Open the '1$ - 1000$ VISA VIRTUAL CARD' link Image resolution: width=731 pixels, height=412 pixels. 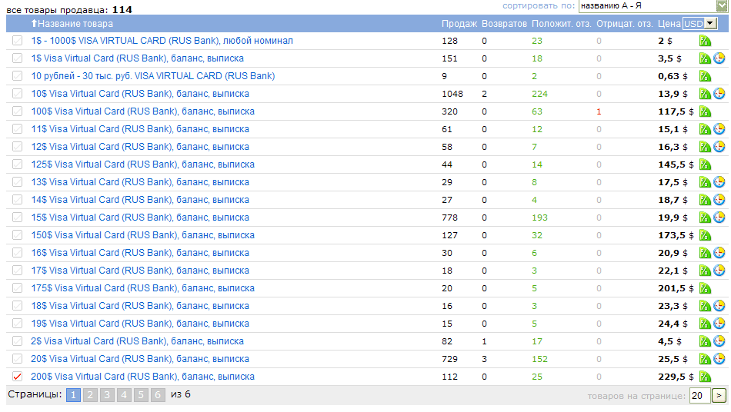tap(162, 41)
